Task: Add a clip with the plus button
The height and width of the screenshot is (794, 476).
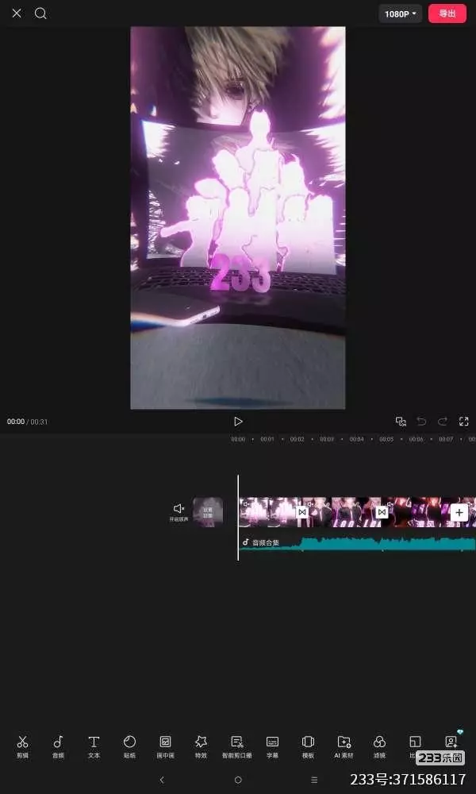Action: coord(459,512)
